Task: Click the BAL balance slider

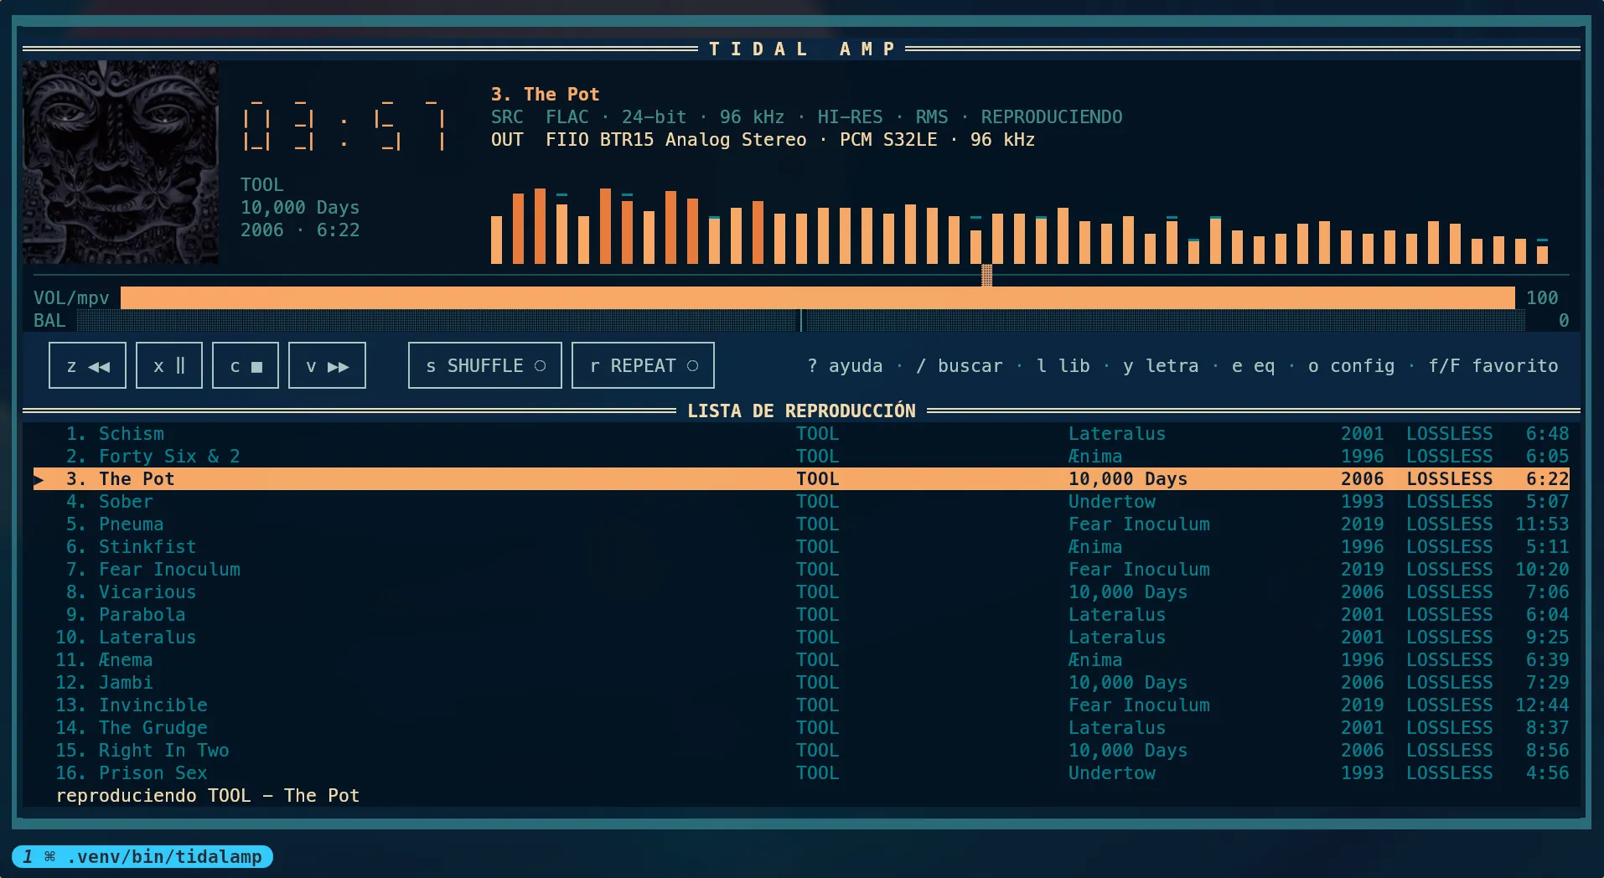Action: tap(801, 320)
